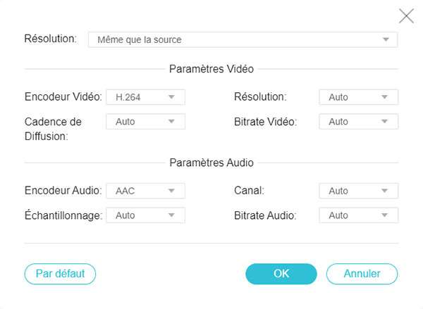Screen dimensions: 423x309
Task: Click the arrow of the Bitrate Vidéo field
Action: pyautogui.click(x=385, y=122)
